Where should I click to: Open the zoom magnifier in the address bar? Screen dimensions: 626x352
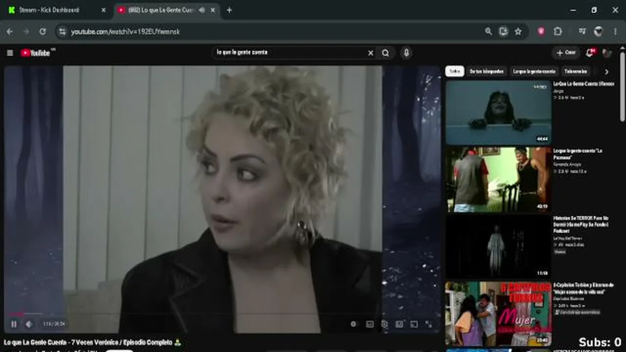(x=488, y=31)
